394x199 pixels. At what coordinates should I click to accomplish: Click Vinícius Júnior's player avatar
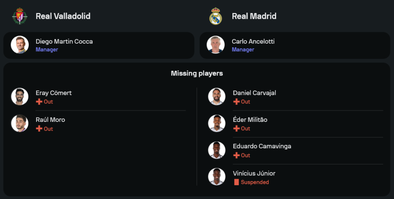pyautogui.click(x=217, y=177)
